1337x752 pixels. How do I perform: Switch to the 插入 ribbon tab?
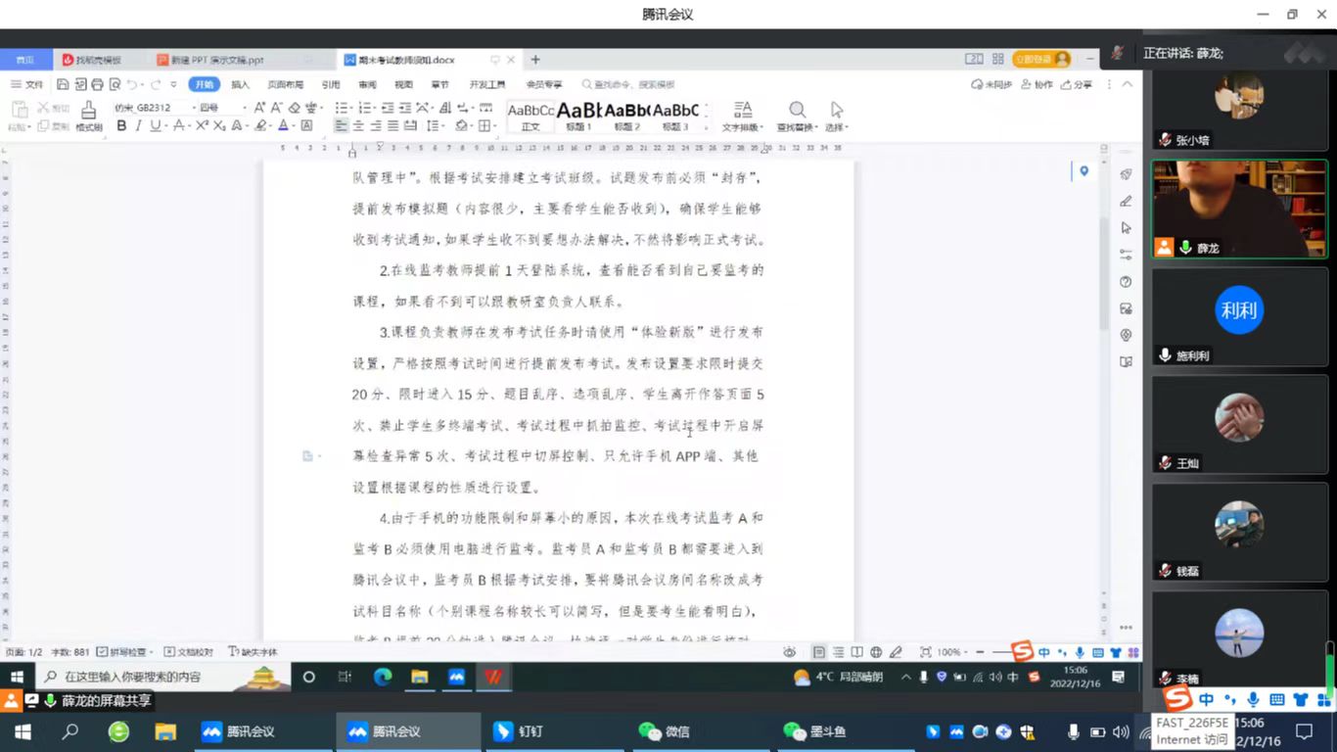tap(240, 85)
